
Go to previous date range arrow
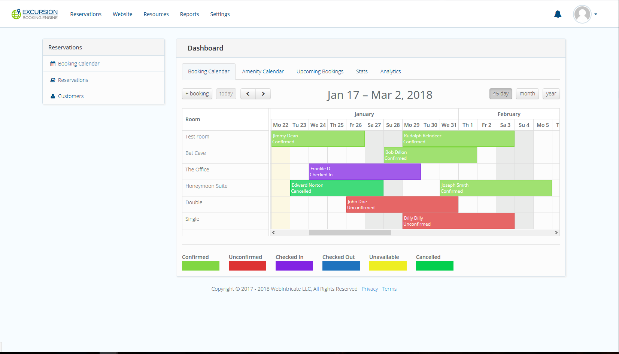click(x=248, y=94)
